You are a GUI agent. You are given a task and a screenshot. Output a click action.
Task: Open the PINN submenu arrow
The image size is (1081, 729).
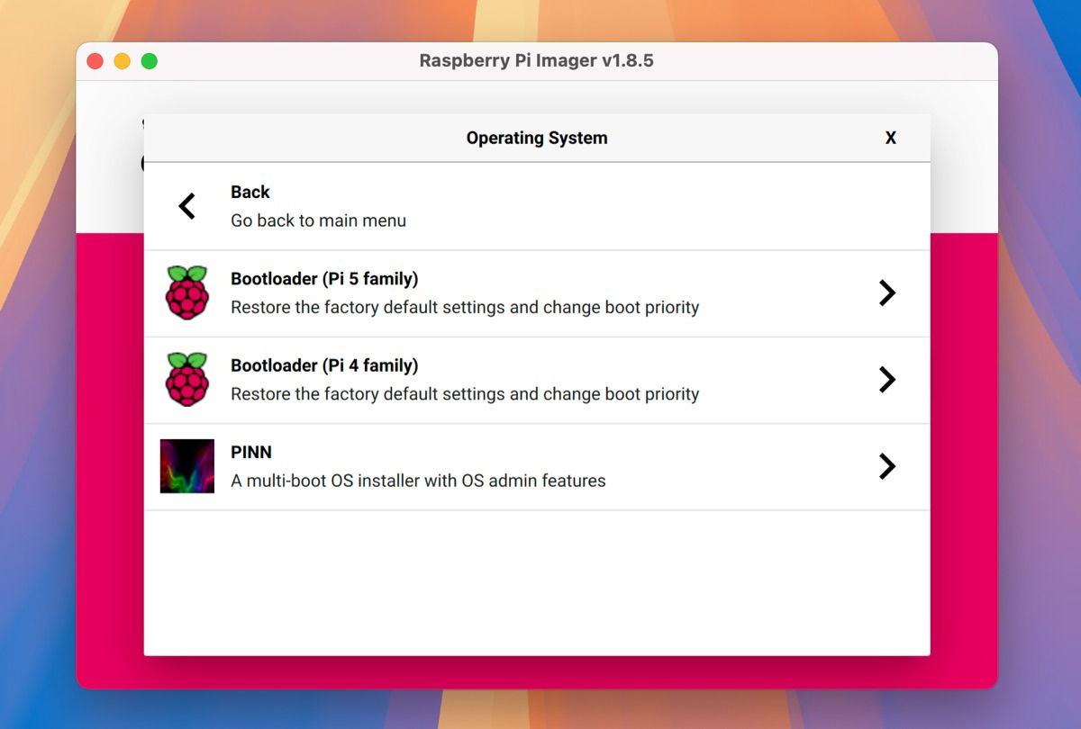pos(887,465)
